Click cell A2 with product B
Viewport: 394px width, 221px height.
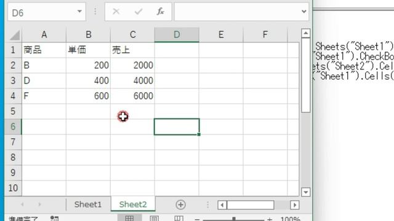tap(44, 66)
